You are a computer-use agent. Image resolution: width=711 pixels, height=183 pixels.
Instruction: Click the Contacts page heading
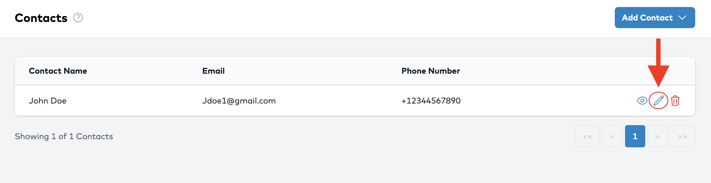[x=41, y=18]
